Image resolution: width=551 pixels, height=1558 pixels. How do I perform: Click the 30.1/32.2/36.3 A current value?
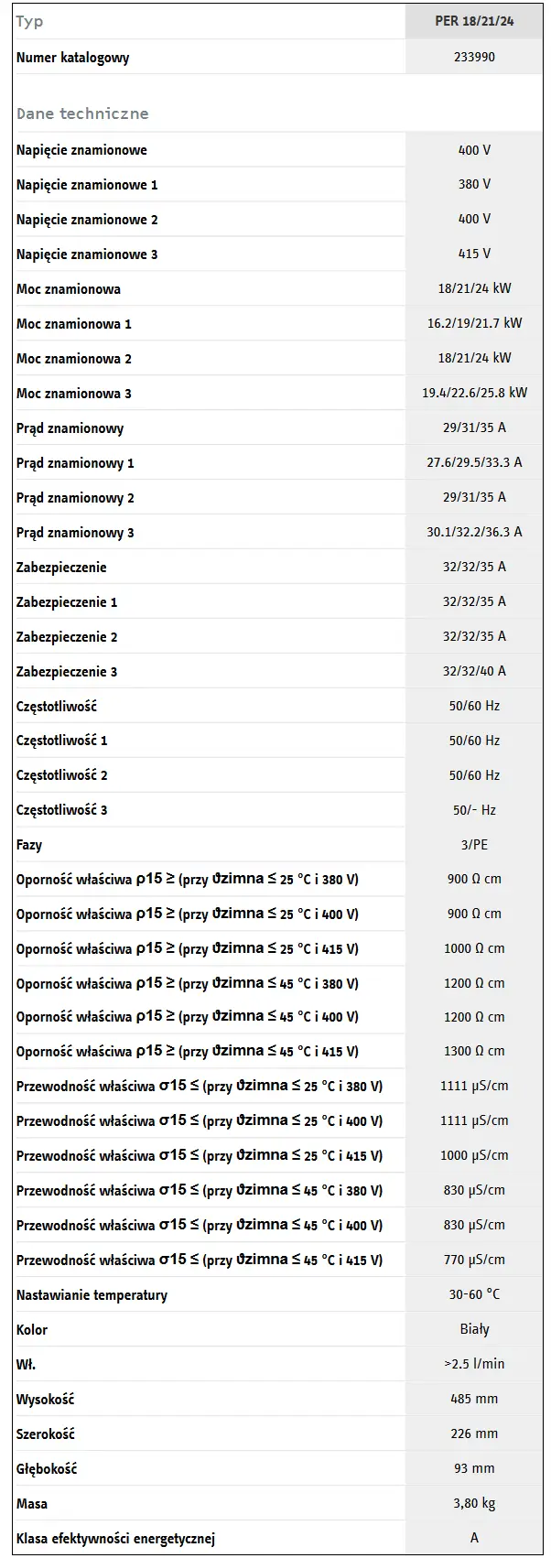474,532
